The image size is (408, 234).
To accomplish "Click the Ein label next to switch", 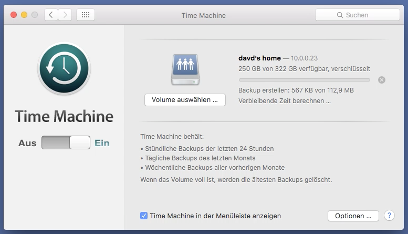I will (x=102, y=143).
